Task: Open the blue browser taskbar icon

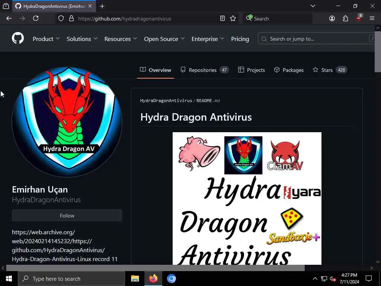Action: pyautogui.click(x=171, y=279)
